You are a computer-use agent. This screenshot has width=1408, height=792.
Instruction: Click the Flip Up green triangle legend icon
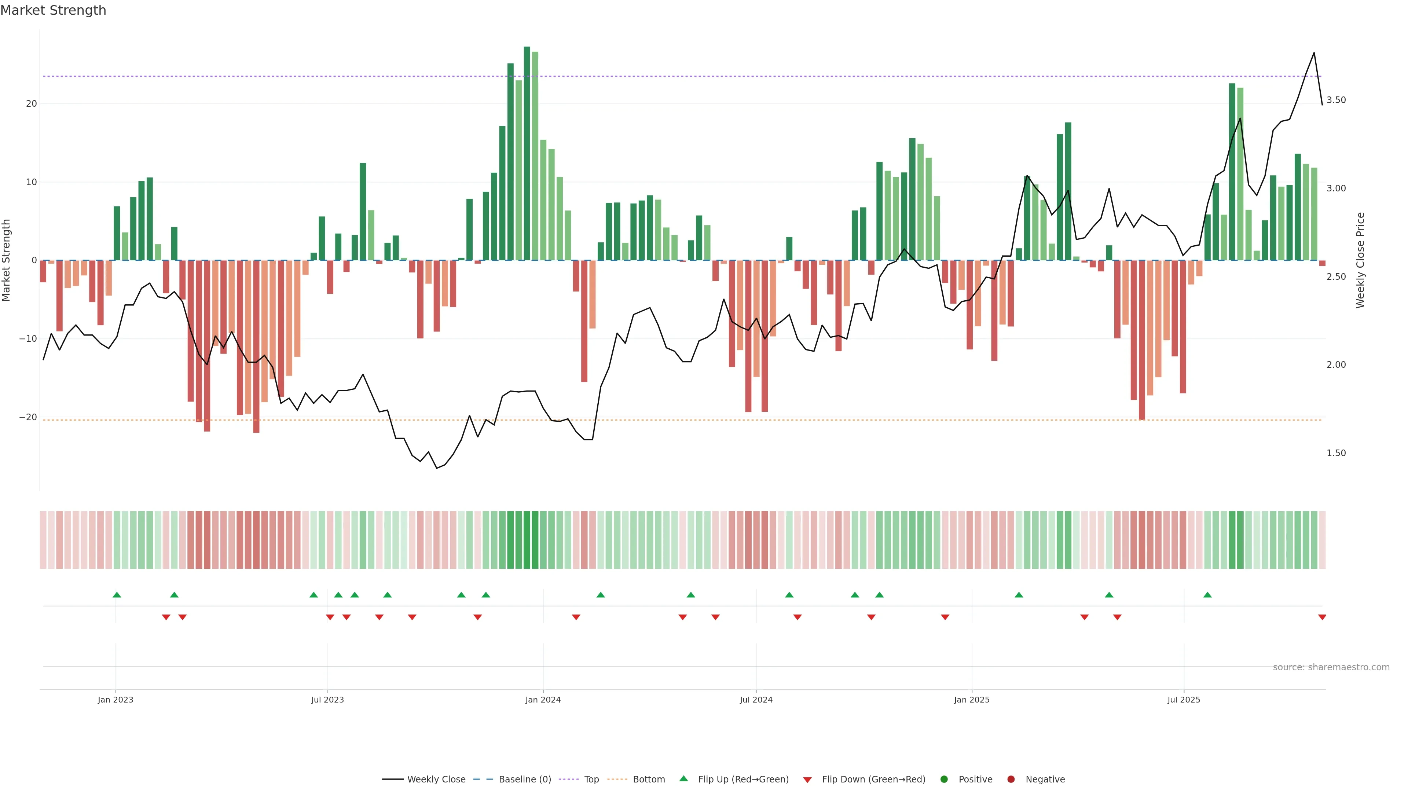(683, 778)
